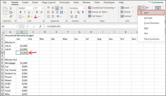This screenshot has height=96, width=166.
Task: Select the Format Painter brush
Action: pos(10,17)
